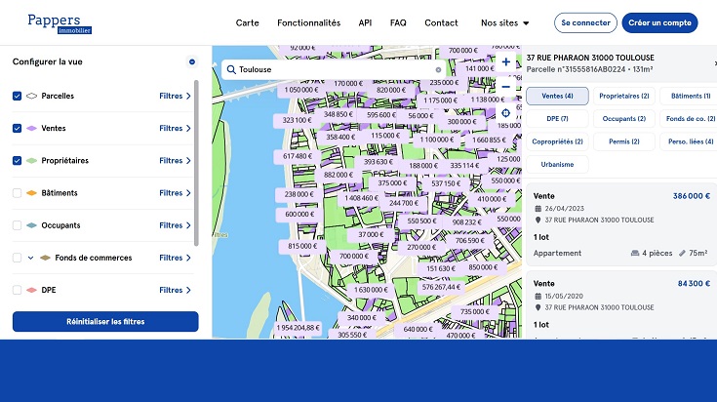Uncheck the Ventes checkbox
Image resolution: width=717 pixels, height=402 pixels.
point(17,129)
